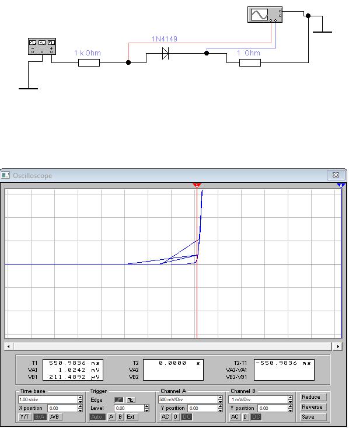This screenshot has height=428, width=349.
Task: Select the 1 k Ohm resistor
Action: click(x=89, y=63)
